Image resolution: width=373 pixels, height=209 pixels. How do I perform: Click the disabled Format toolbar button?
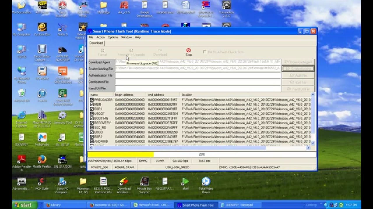pos(103,52)
